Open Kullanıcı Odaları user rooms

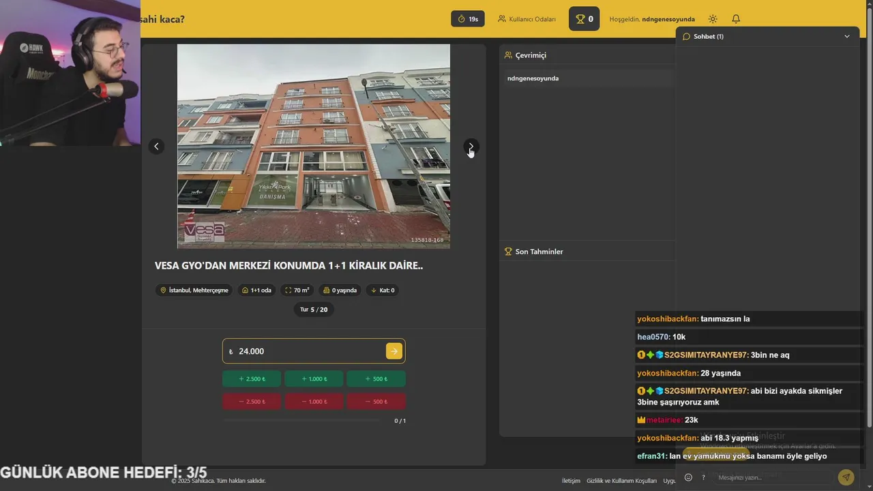(x=527, y=19)
